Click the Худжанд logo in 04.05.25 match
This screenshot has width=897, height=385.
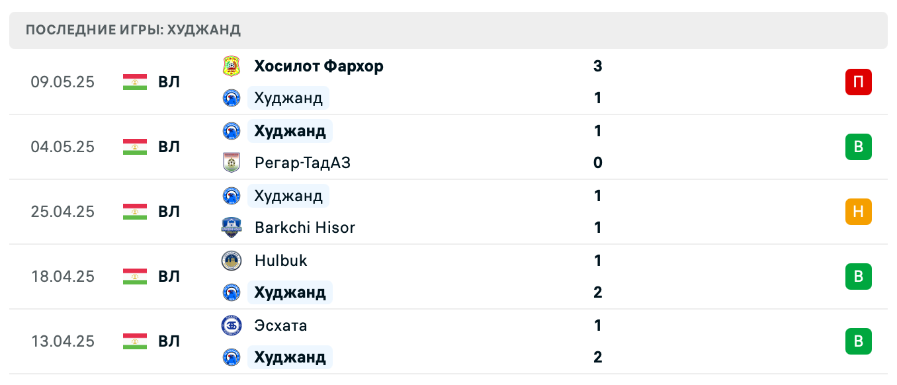pos(232,131)
